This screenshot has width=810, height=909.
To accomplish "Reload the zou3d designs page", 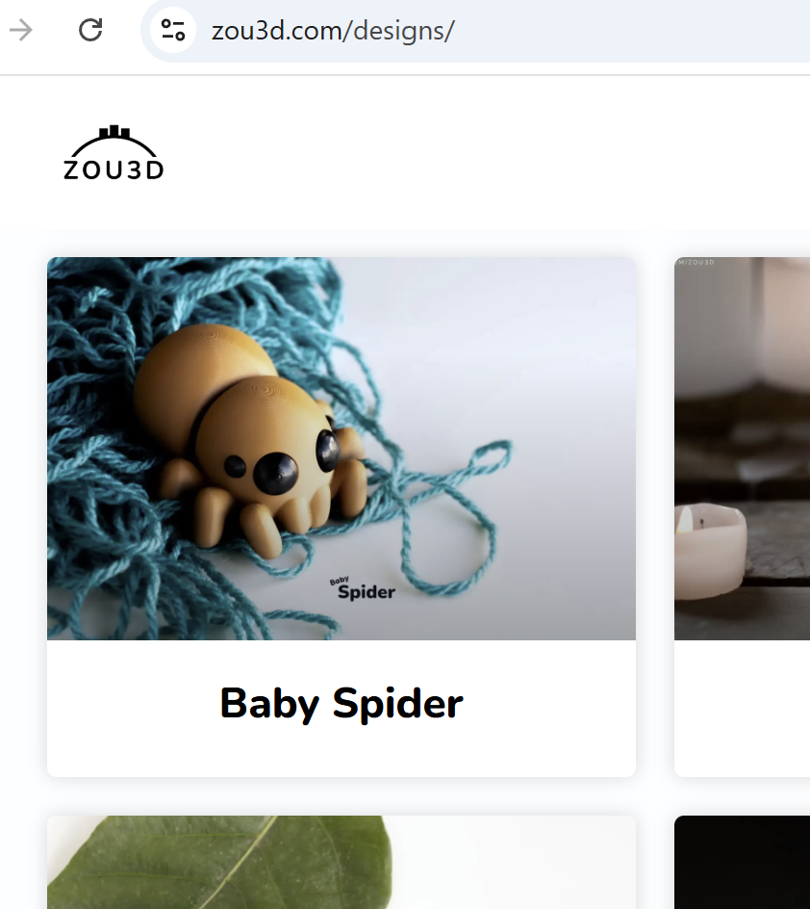I will coord(90,30).
